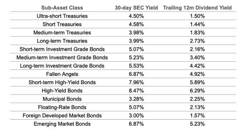Select the 4.92% Fallen Angels dividend yield
Screen dimensions: 241x130
click(x=197, y=74)
